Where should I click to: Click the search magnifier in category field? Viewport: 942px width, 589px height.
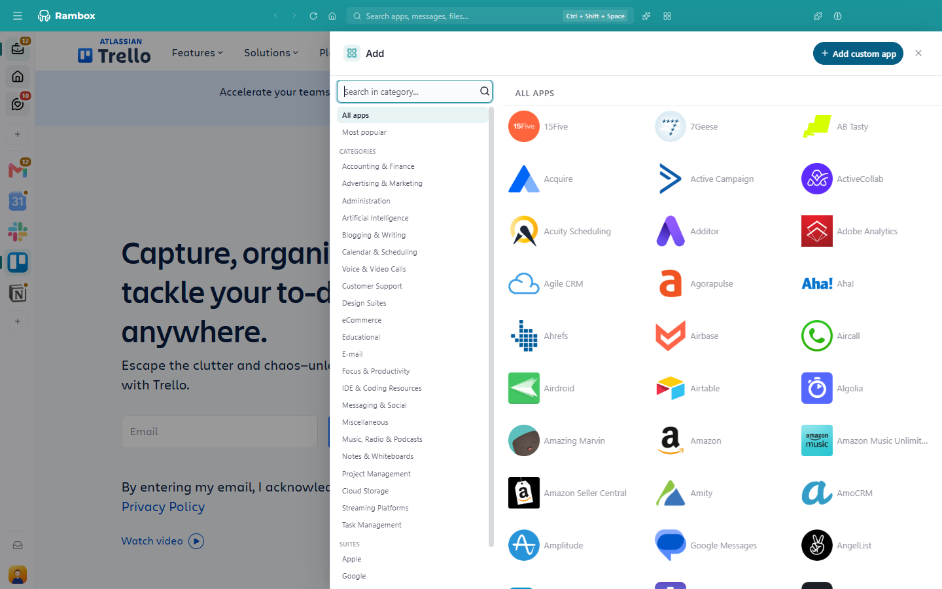(485, 92)
